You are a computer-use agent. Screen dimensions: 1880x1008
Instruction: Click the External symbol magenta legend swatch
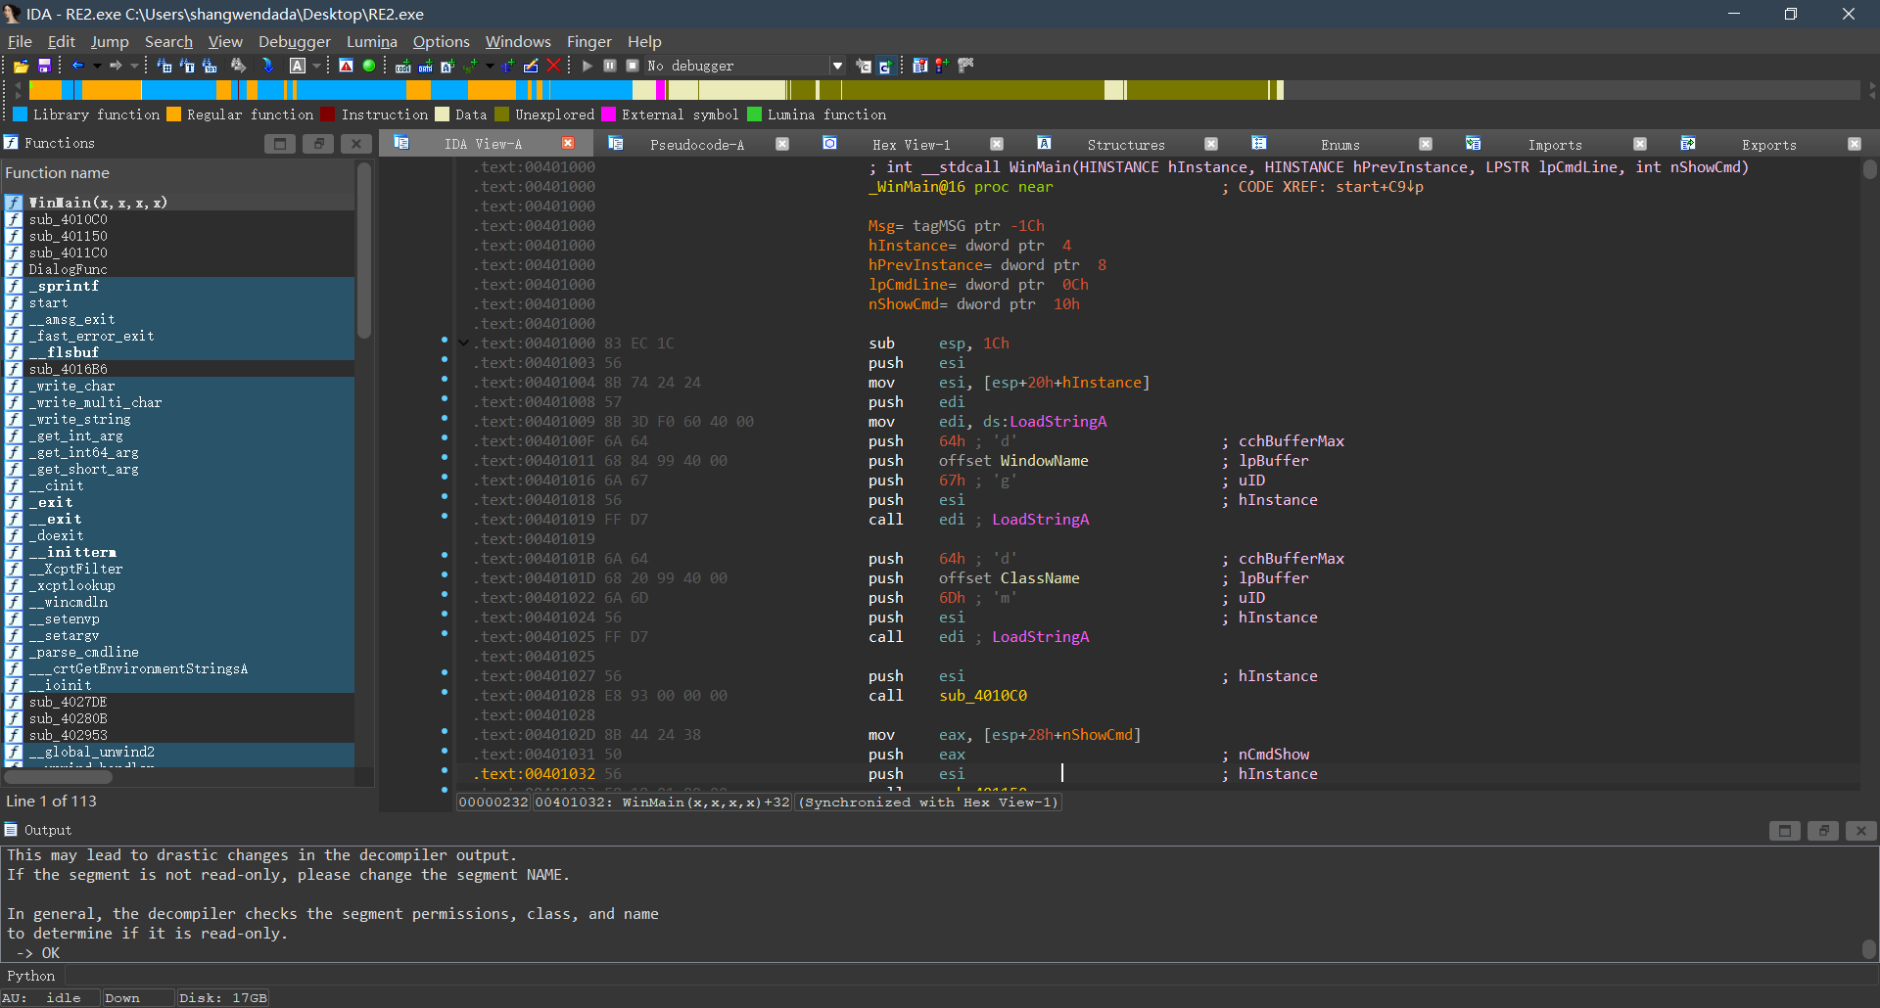pos(608,115)
